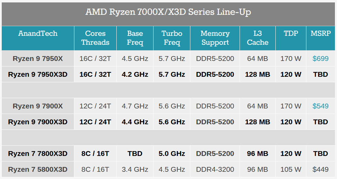Click the Ryzen 7 5800X3D row label

38,169
